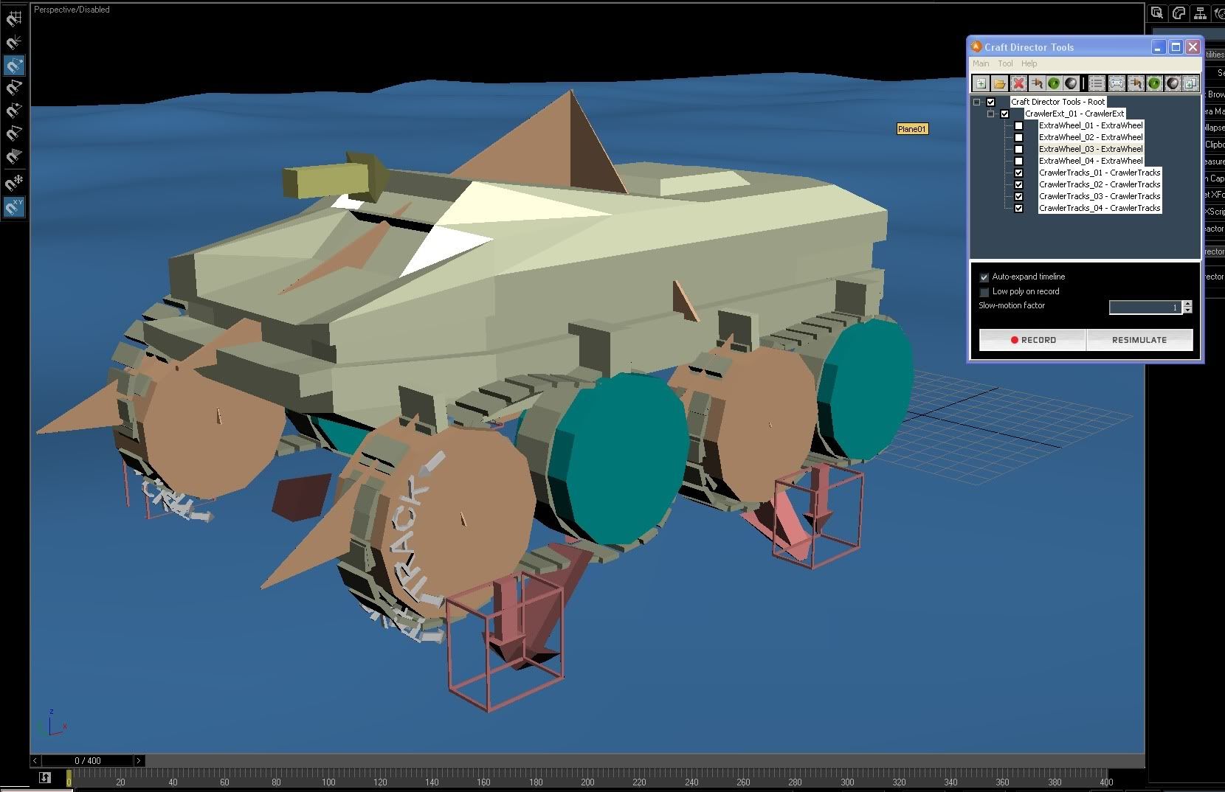
Task: Open the Help menu in Craft Director Tools
Action: (1029, 63)
